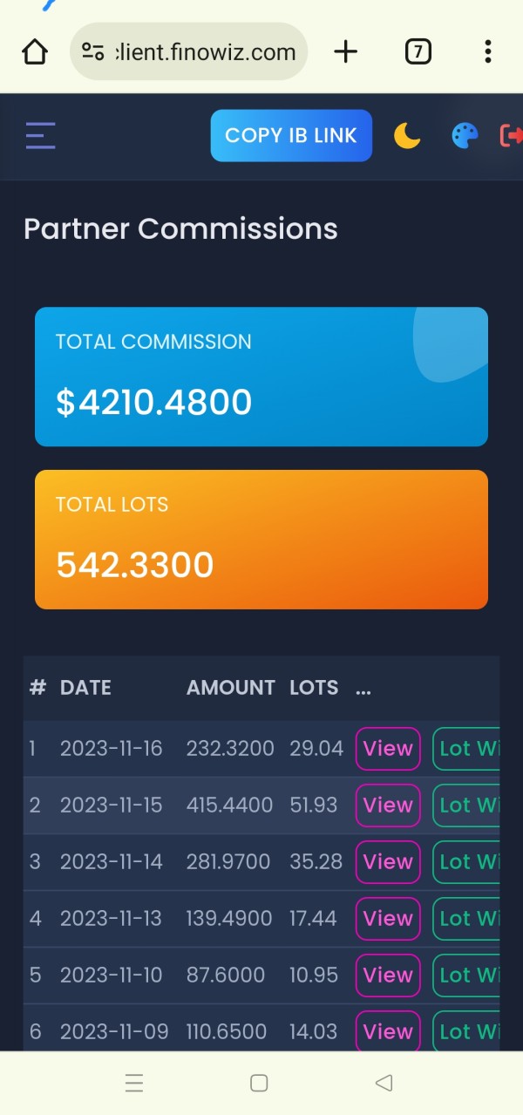Screen dimensions: 523x1115
Task: Open the tab switcher showing 7
Action: click(x=418, y=52)
